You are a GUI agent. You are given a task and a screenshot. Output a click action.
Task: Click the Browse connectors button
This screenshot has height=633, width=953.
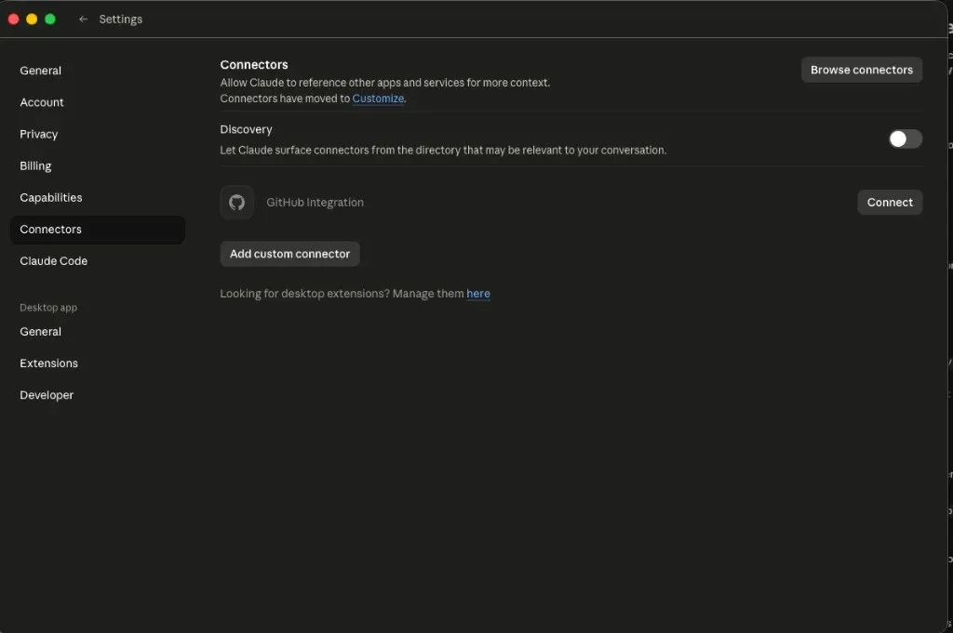tap(861, 70)
